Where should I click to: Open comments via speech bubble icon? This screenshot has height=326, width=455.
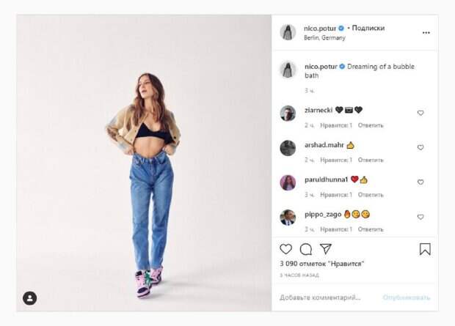tap(306, 249)
